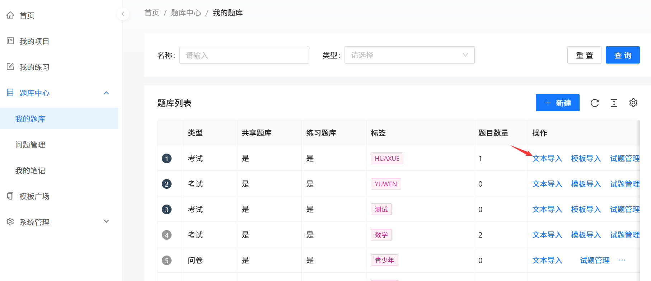Click 试题管理 in the 青少年 row
Image resolution: width=651 pixels, height=281 pixels.
click(595, 260)
